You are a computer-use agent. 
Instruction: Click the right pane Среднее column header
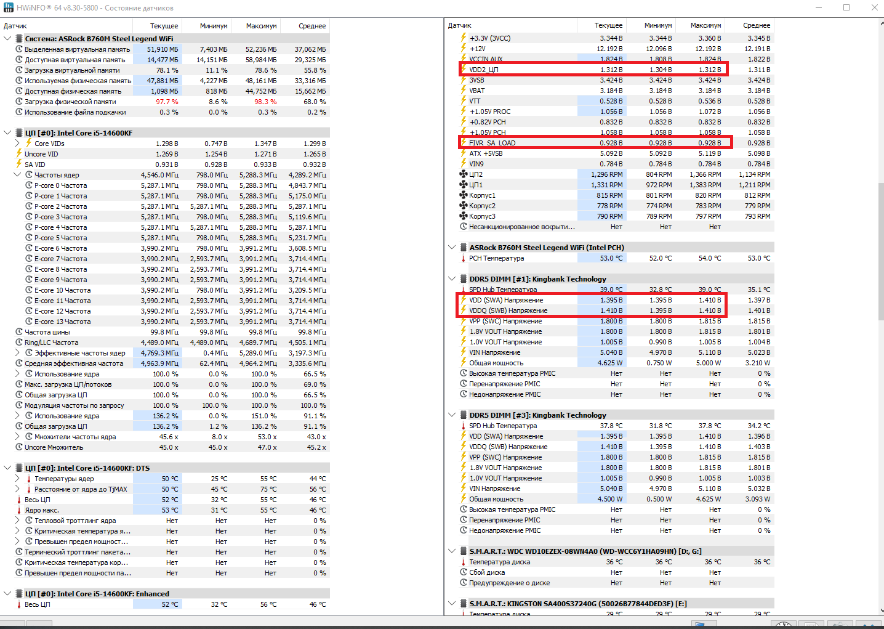point(750,25)
